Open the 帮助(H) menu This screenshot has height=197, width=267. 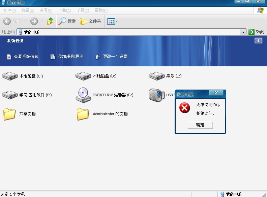(x=101, y=10)
